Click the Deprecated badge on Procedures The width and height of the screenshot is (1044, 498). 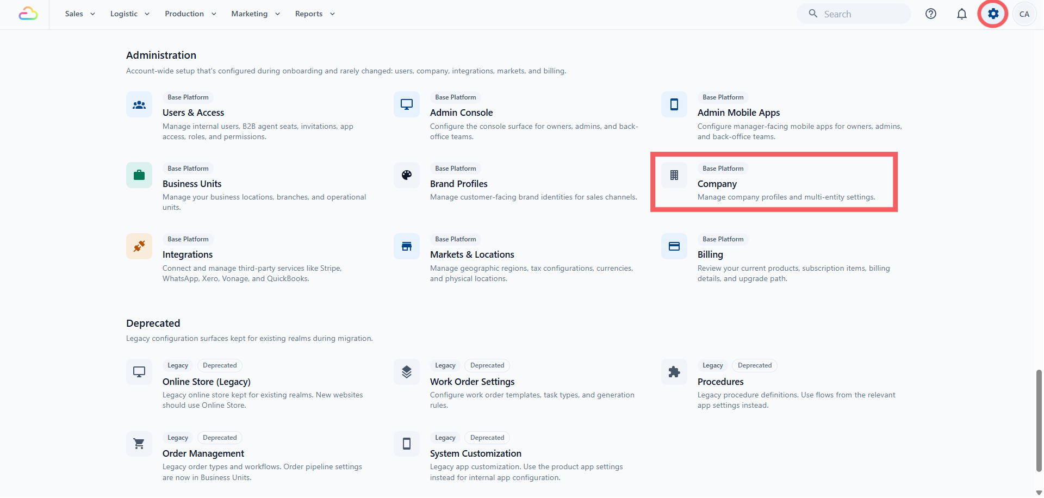pos(754,365)
